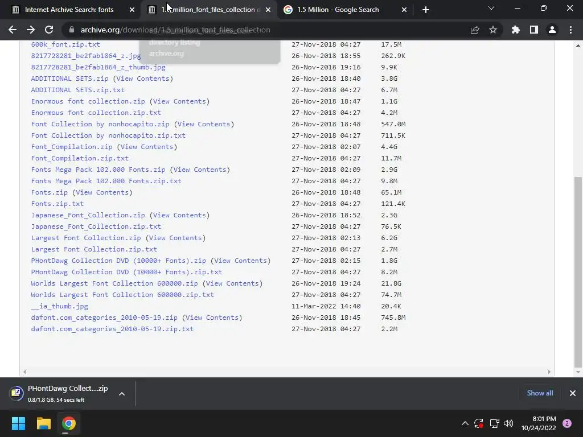583x437 pixels.
Task: Open Font_Compilation.zip.txt link
Action: 80,158
